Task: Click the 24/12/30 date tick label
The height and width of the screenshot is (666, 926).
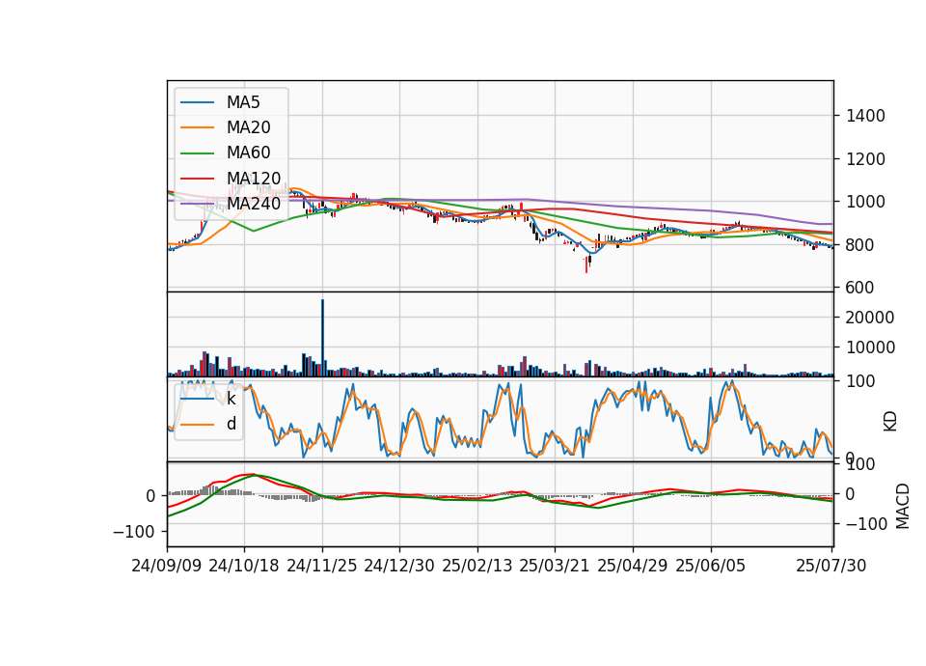Action: tap(399, 566)
